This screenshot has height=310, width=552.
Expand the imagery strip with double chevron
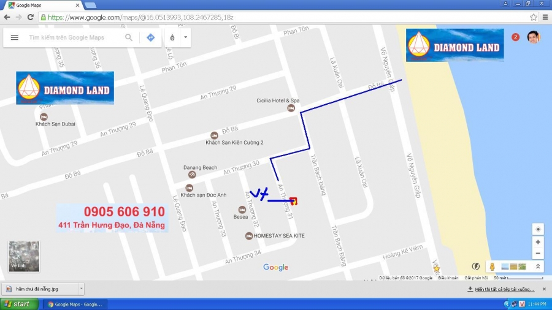point(538,267)
